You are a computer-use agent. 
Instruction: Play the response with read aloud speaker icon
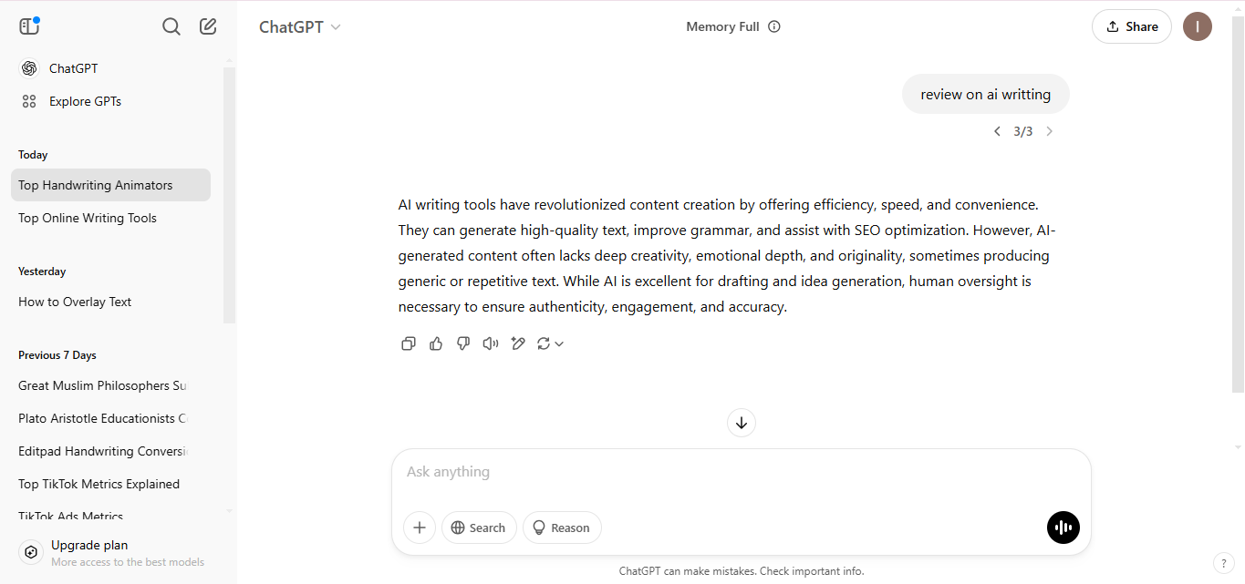pos(491,343)
